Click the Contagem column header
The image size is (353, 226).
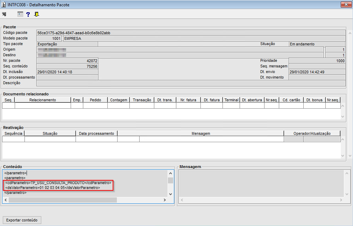point(119,100)
